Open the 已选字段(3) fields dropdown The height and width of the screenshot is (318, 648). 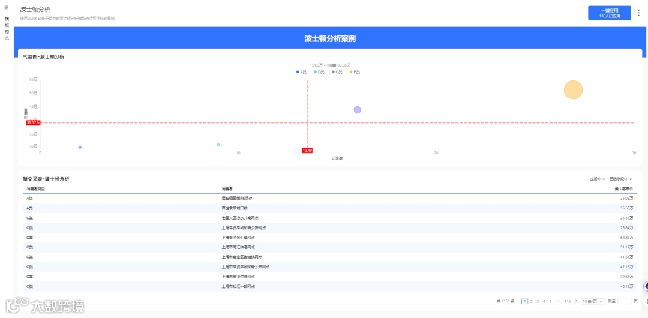click(620, 179)
